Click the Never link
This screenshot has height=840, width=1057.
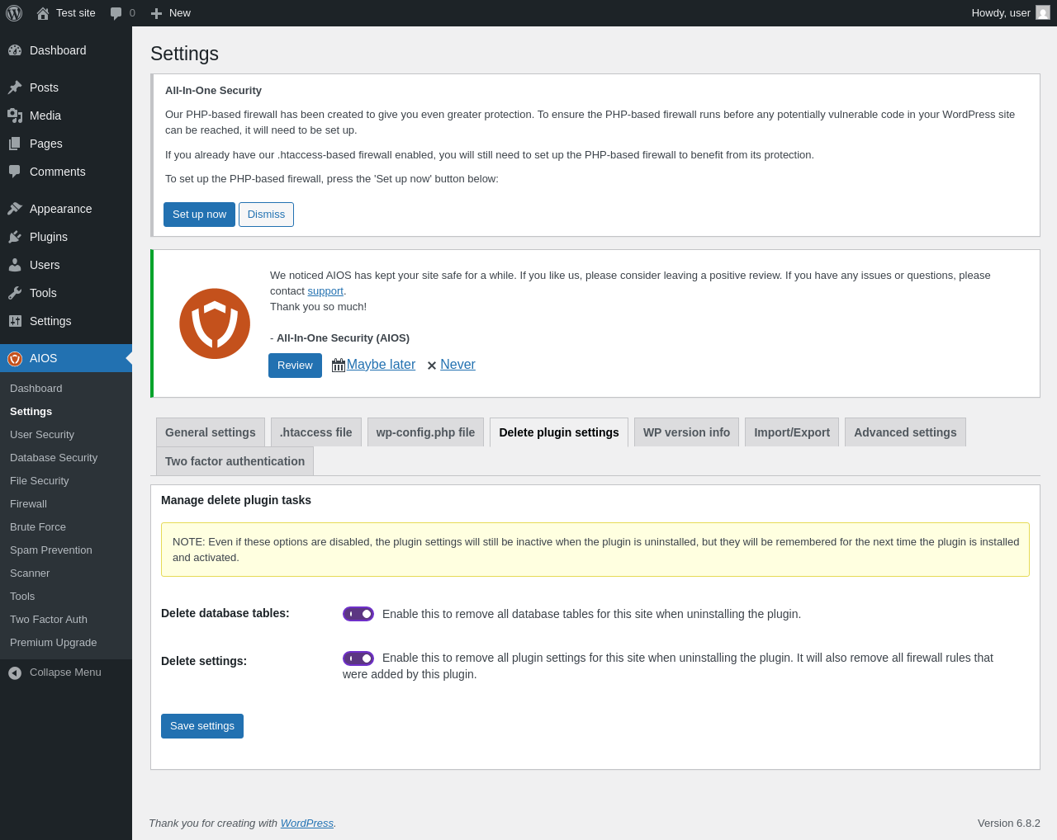pyautogui.click(x=457, y=365)
